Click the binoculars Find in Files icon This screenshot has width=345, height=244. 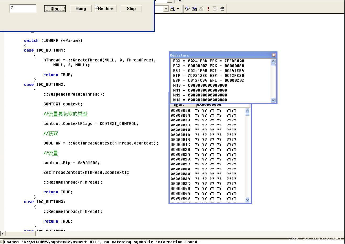pos(180,1)
